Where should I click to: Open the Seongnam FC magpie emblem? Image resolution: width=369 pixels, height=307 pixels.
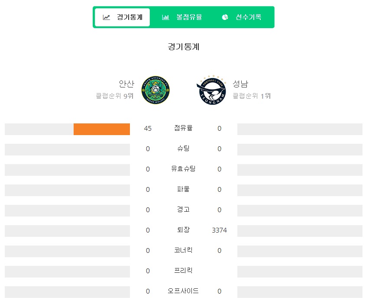pyautogui.click(x=211, y=90)
